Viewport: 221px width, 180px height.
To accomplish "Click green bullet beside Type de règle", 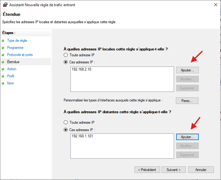I will [x=3, y=41].
